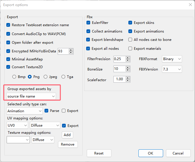Close the Export options dialog
Screen dimensions: 195x162
(x=190, y=5)
